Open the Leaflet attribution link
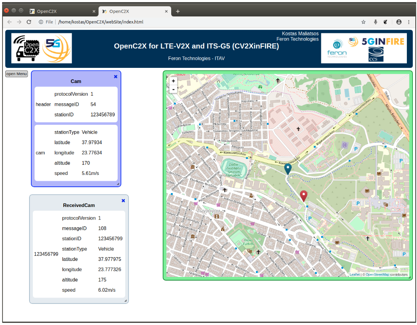This screenshot has width=417, height=325. (x=355, y=275)
